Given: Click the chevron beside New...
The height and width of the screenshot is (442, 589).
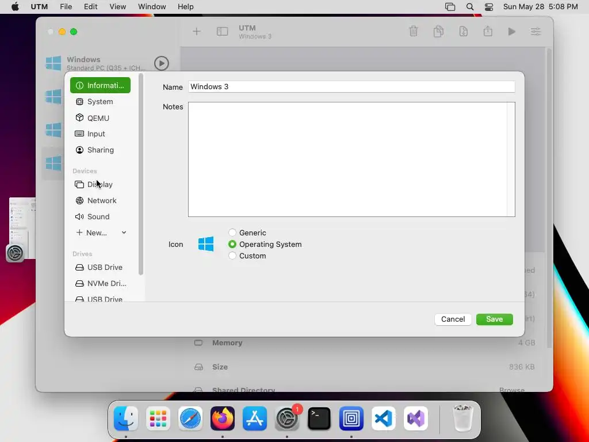Looking at the screenshot, I should pyautogui.click(x=124, y=233).
